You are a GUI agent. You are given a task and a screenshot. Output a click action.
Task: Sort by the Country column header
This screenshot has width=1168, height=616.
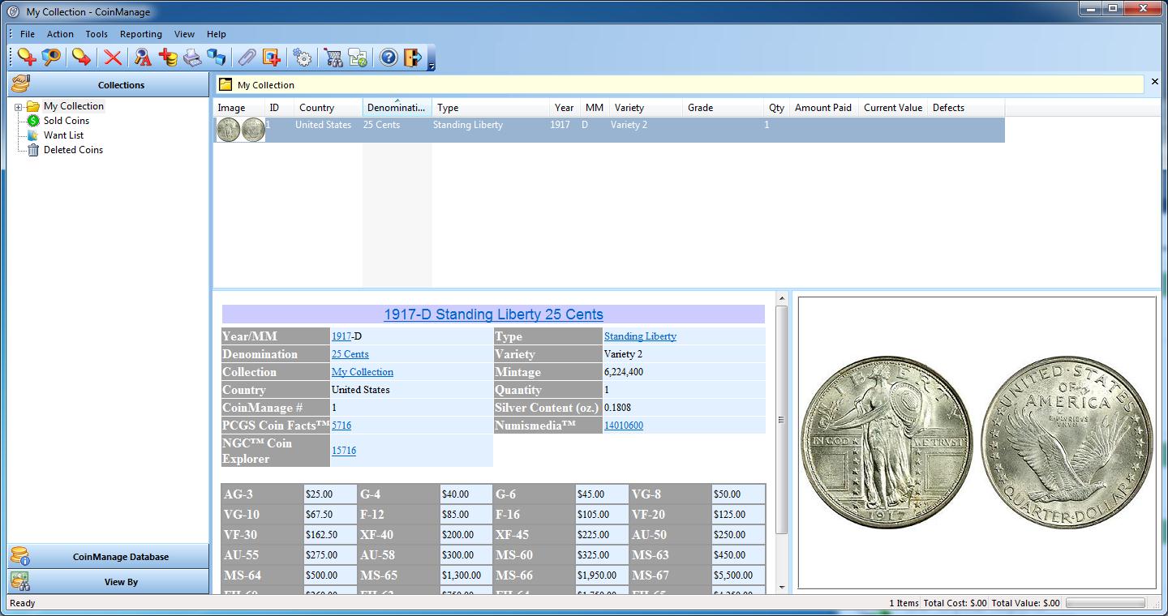(328, 108)
